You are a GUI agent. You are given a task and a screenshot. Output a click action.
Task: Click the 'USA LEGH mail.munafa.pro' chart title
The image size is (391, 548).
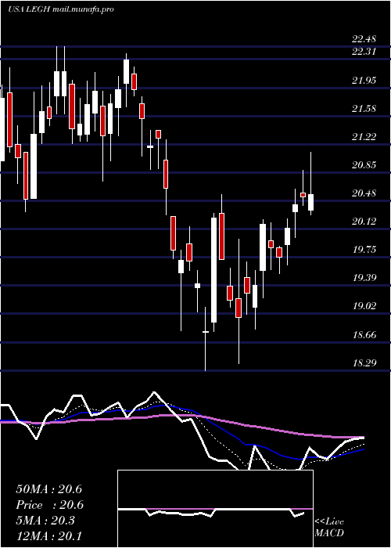(61, 9)
